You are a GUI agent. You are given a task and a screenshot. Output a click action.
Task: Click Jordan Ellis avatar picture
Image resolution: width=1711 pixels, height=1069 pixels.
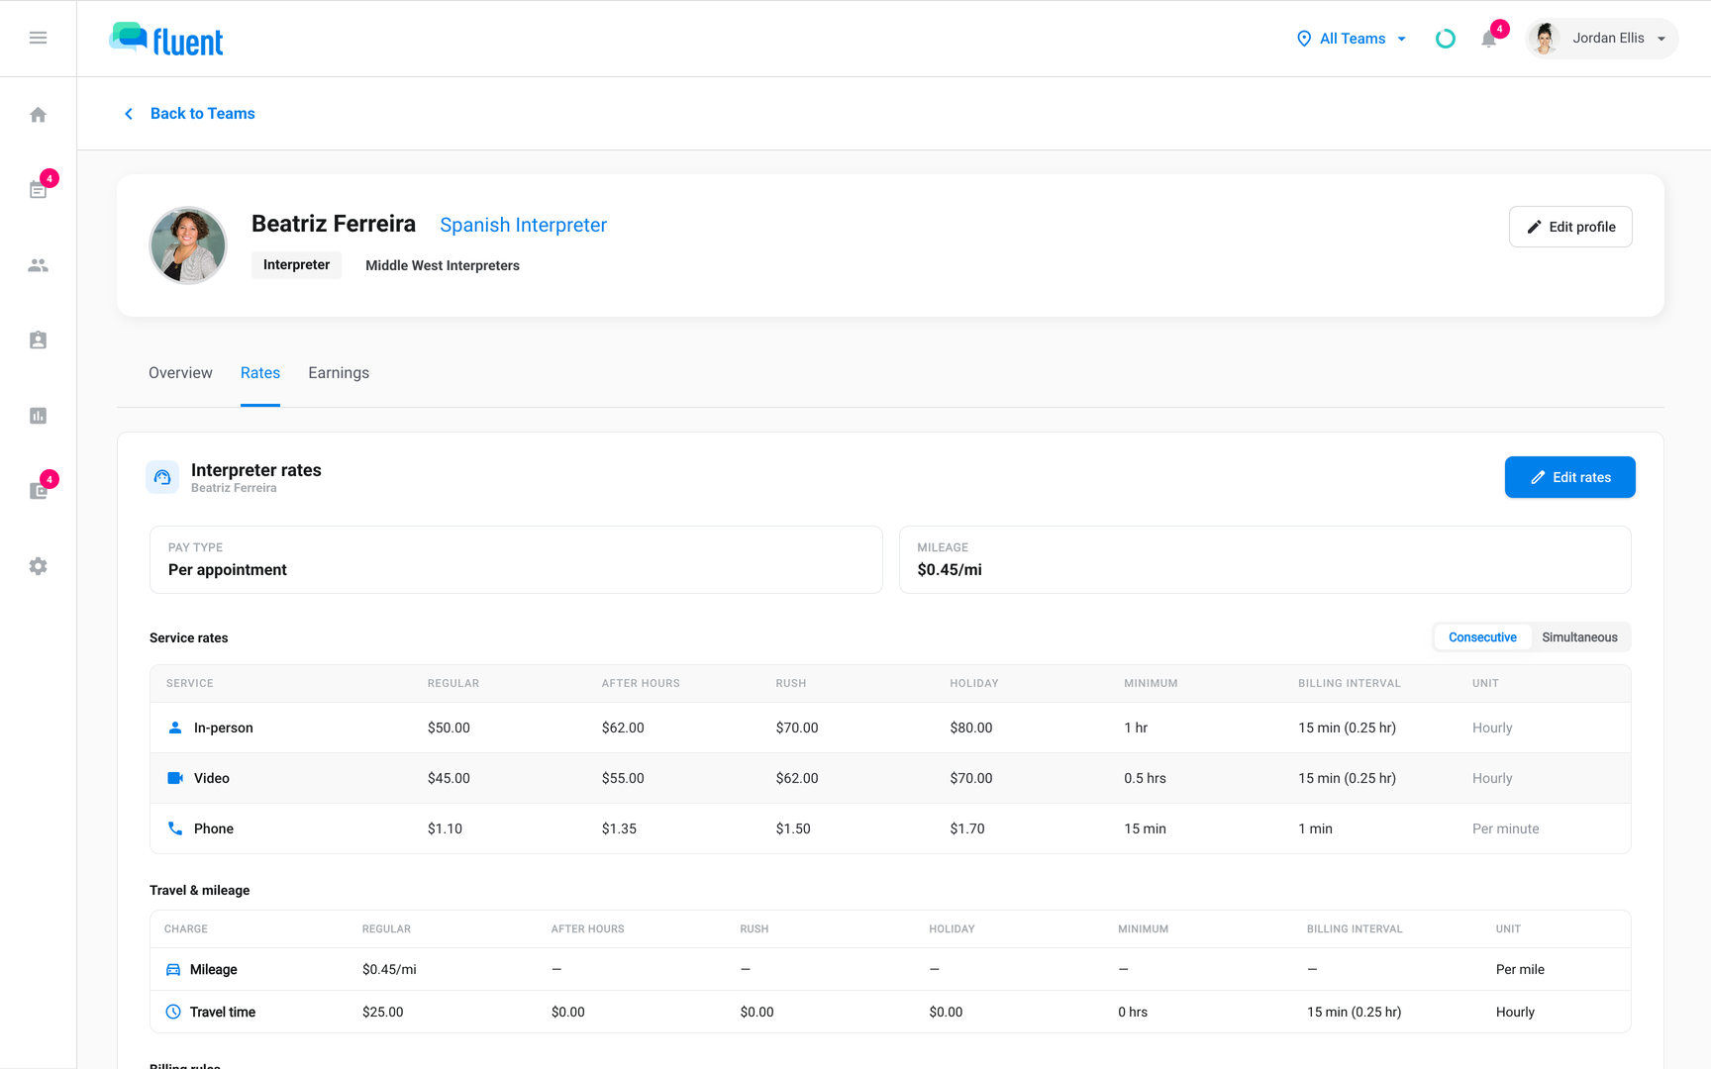1545,39
